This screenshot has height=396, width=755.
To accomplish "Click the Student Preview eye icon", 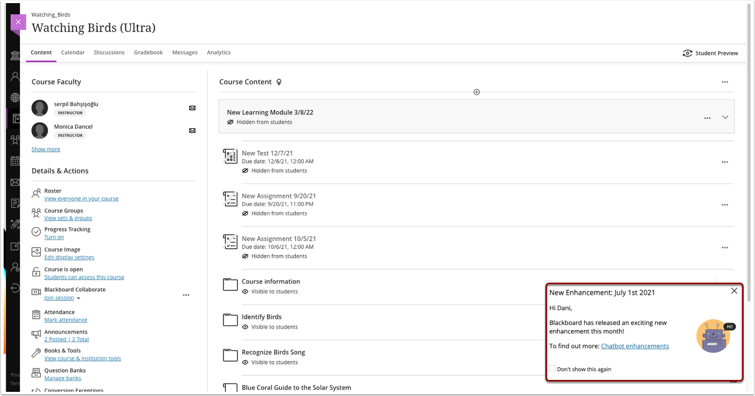I will (688, 53).
